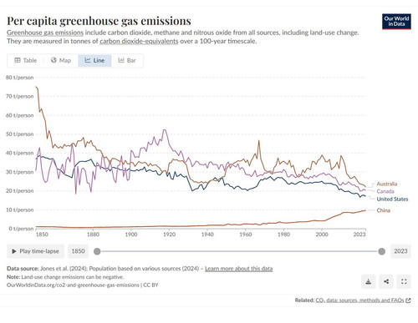
Task: Click the share icon button
Action: tap(386, 281)
